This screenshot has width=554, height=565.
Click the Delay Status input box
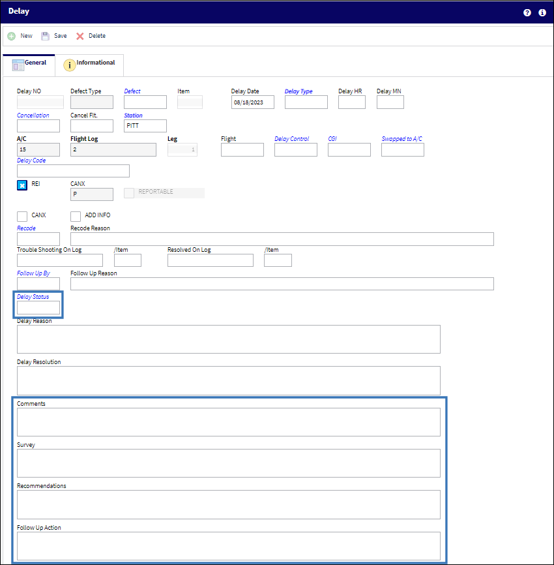(38, 307)
